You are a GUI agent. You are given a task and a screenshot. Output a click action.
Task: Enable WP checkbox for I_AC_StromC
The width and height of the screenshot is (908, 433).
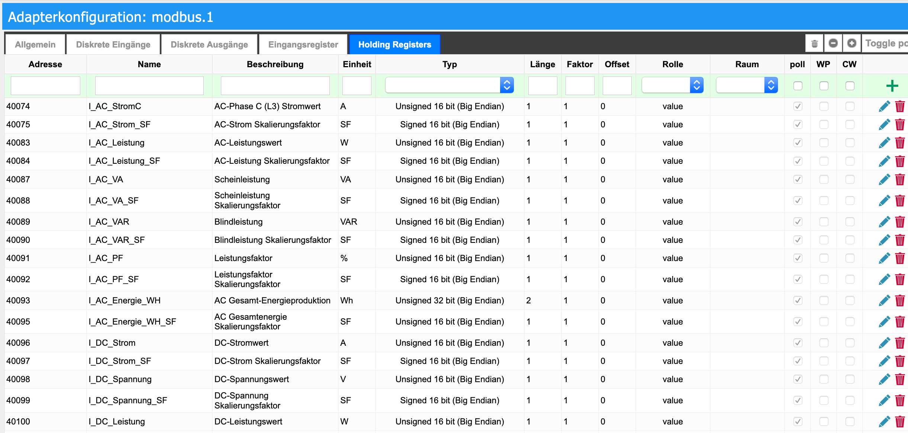pos(824,107)
